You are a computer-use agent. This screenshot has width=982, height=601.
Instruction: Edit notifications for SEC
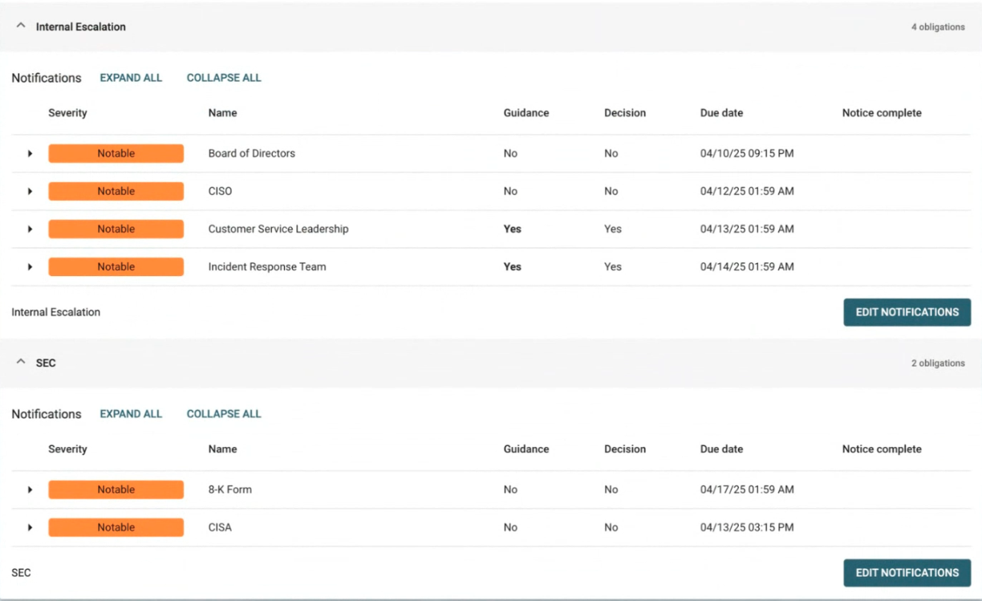[907, 573]
